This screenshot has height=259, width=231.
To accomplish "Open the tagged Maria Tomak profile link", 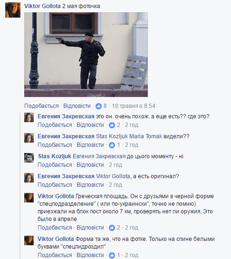I will point(145,136).
